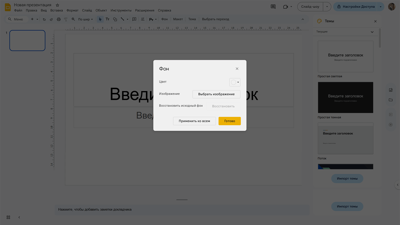Image resolution: width=400 pixels, height=225 pixels.
Task: Hide the menus with up chevron
Action: (303, 19)
